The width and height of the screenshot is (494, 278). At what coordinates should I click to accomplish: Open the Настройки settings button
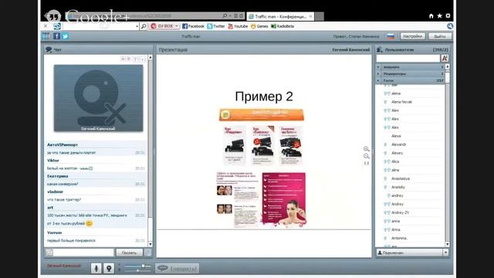coord(413,36)
